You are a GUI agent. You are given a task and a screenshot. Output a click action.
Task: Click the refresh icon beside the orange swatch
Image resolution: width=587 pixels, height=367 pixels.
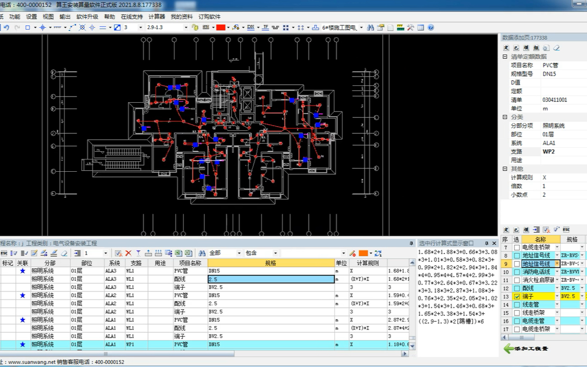click(x=378, y=253)
